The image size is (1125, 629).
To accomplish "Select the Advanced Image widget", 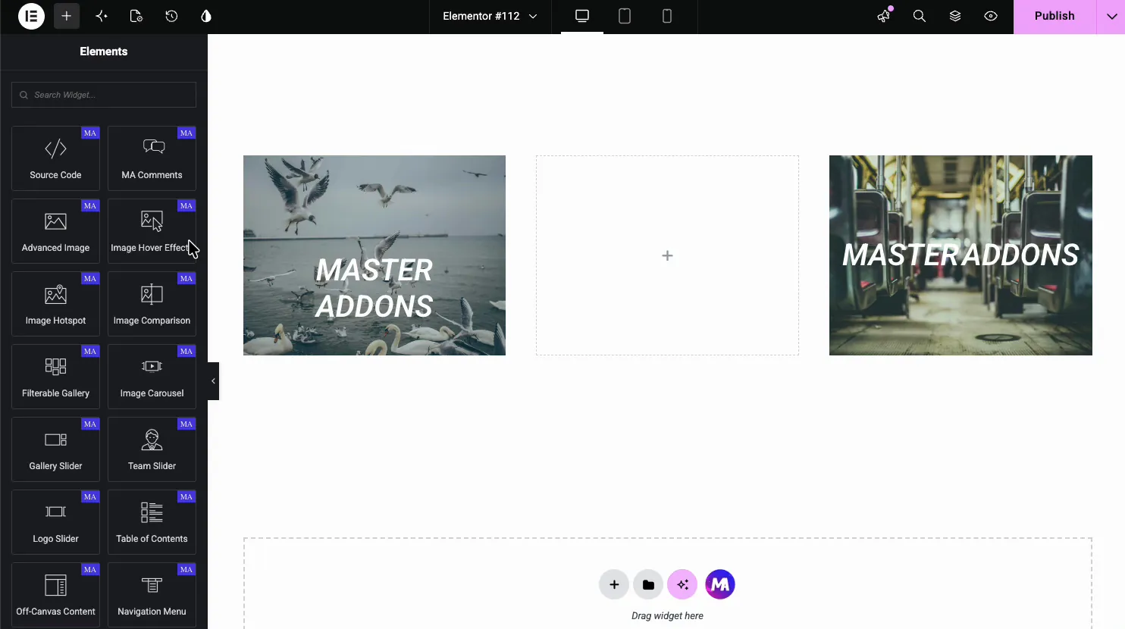I will [55, 230].
